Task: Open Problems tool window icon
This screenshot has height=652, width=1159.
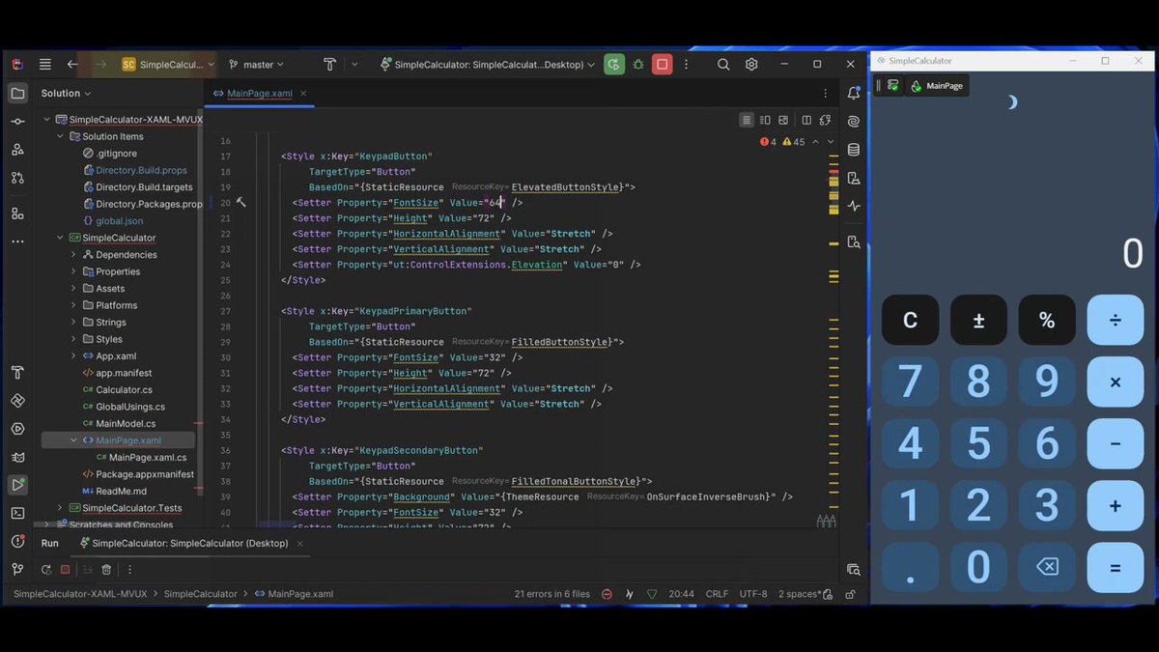Action: click(17, 541)
